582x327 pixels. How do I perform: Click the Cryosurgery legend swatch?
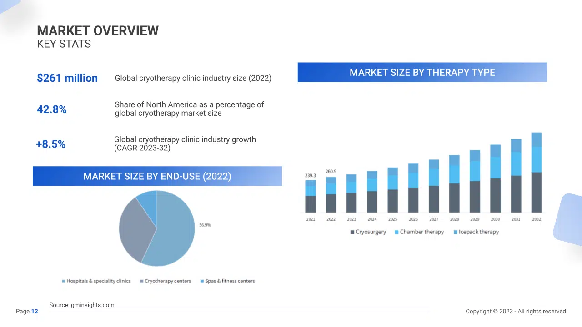coord(352,232)
